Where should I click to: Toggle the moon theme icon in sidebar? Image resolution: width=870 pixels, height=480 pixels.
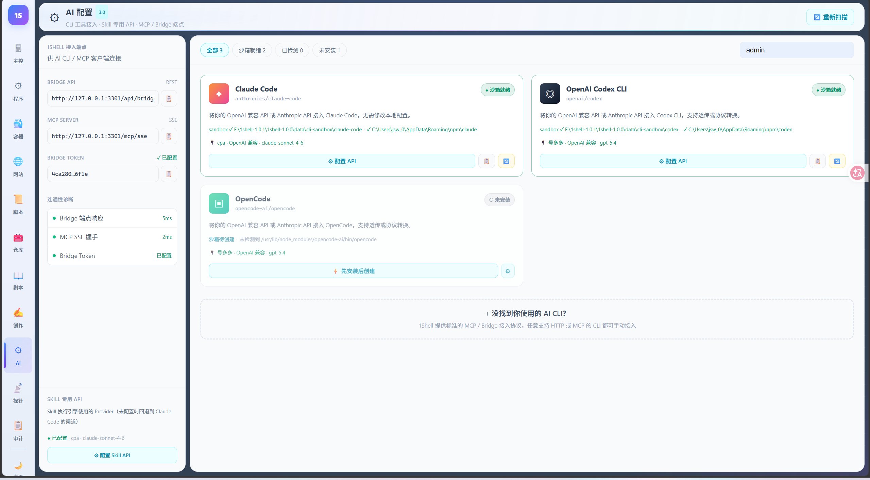[x=18, y=465]
